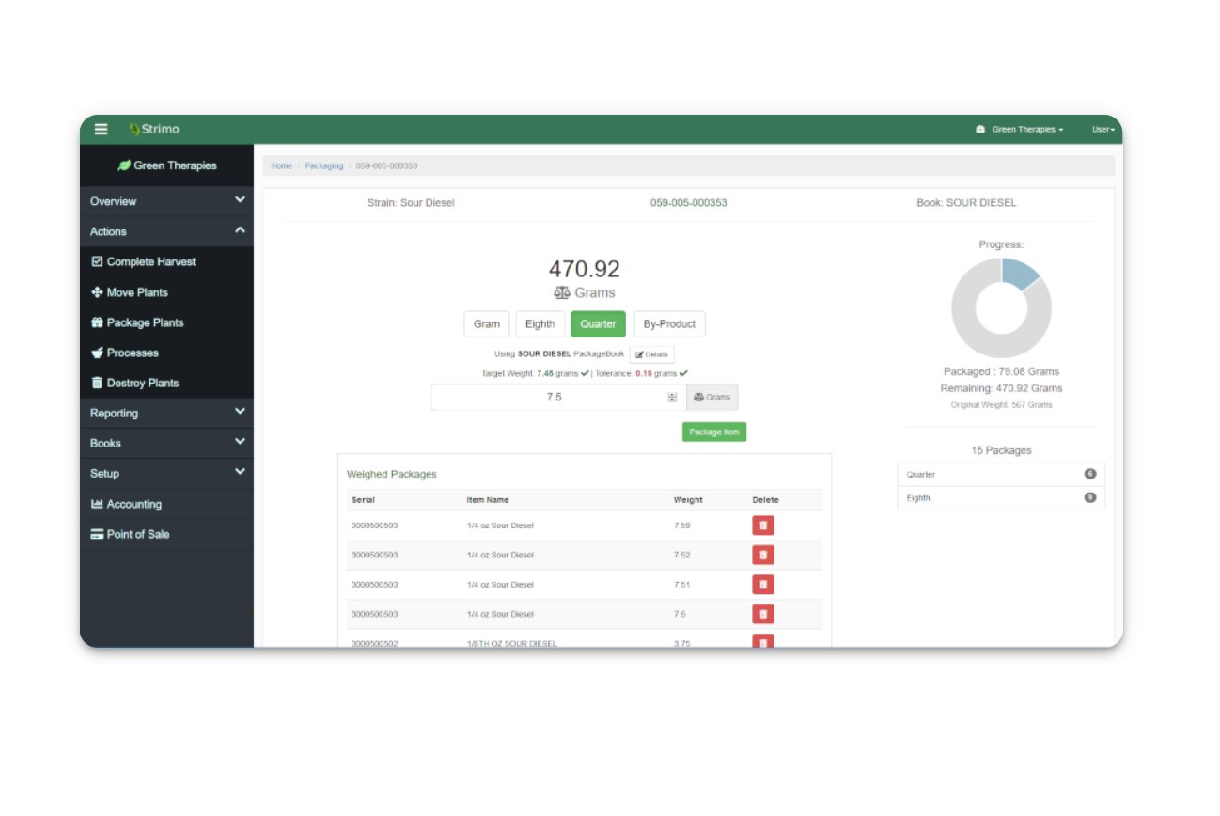The height and width of the screenshot is (816, 1220).
Task: Click the scale icon Grams button
Action: pyautogui.click(x=712, y=398)
